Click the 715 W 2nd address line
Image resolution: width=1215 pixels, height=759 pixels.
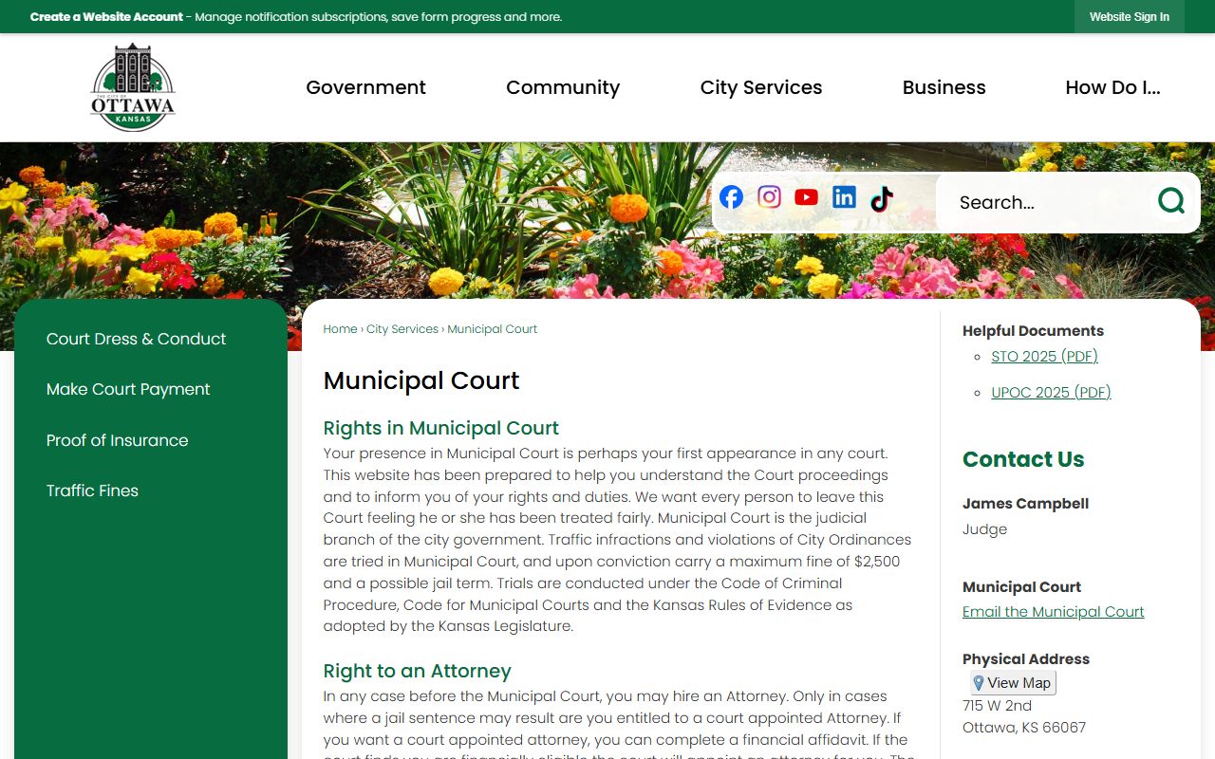tap(997, 706)
